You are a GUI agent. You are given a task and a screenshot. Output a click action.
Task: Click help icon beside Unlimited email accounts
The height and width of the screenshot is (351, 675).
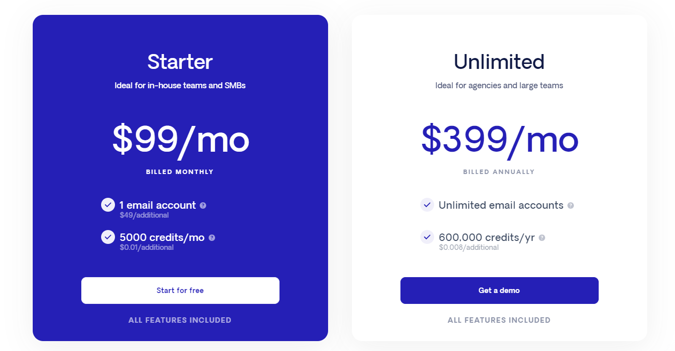570,205
